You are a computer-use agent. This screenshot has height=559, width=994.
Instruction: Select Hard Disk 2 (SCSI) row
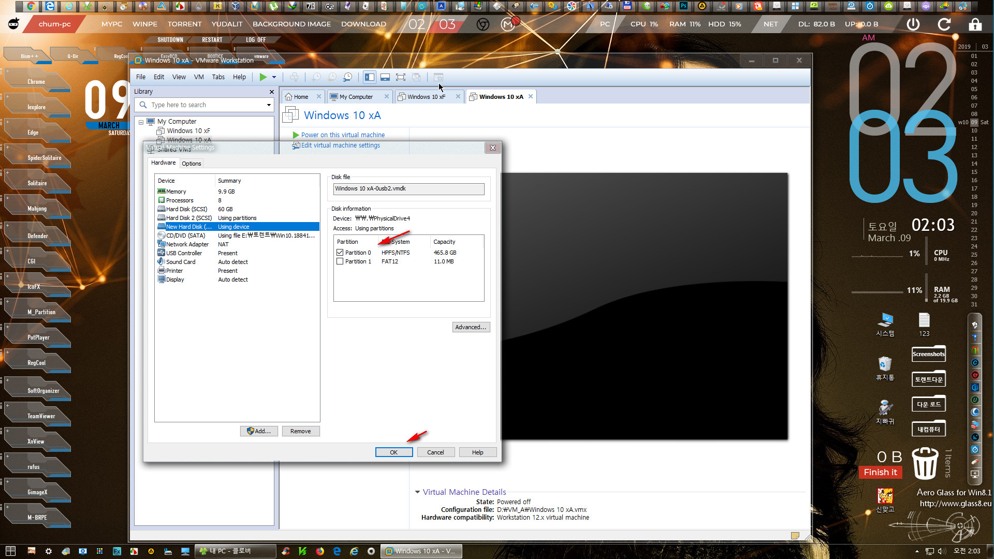pos(237,218)
